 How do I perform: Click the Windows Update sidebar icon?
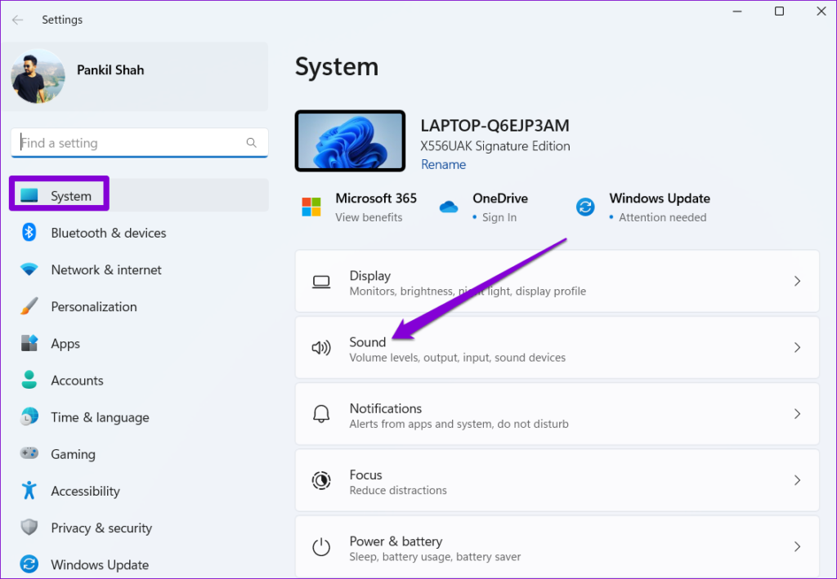click(26, 564)
